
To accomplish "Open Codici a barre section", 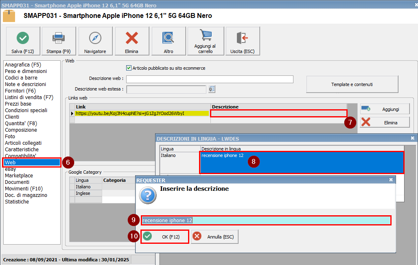I will (21, 78).
